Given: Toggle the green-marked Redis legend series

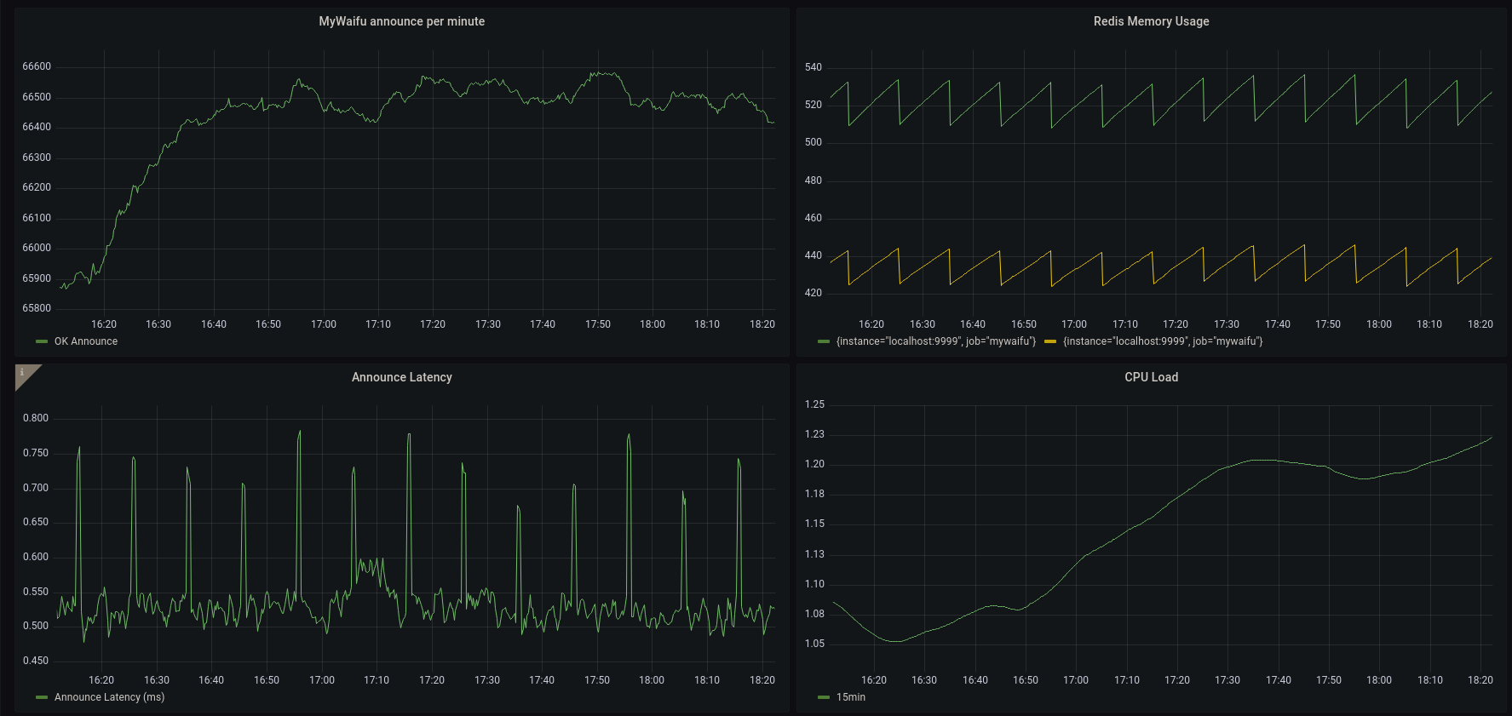Looking at the screenshot, I should pos(936,341).
